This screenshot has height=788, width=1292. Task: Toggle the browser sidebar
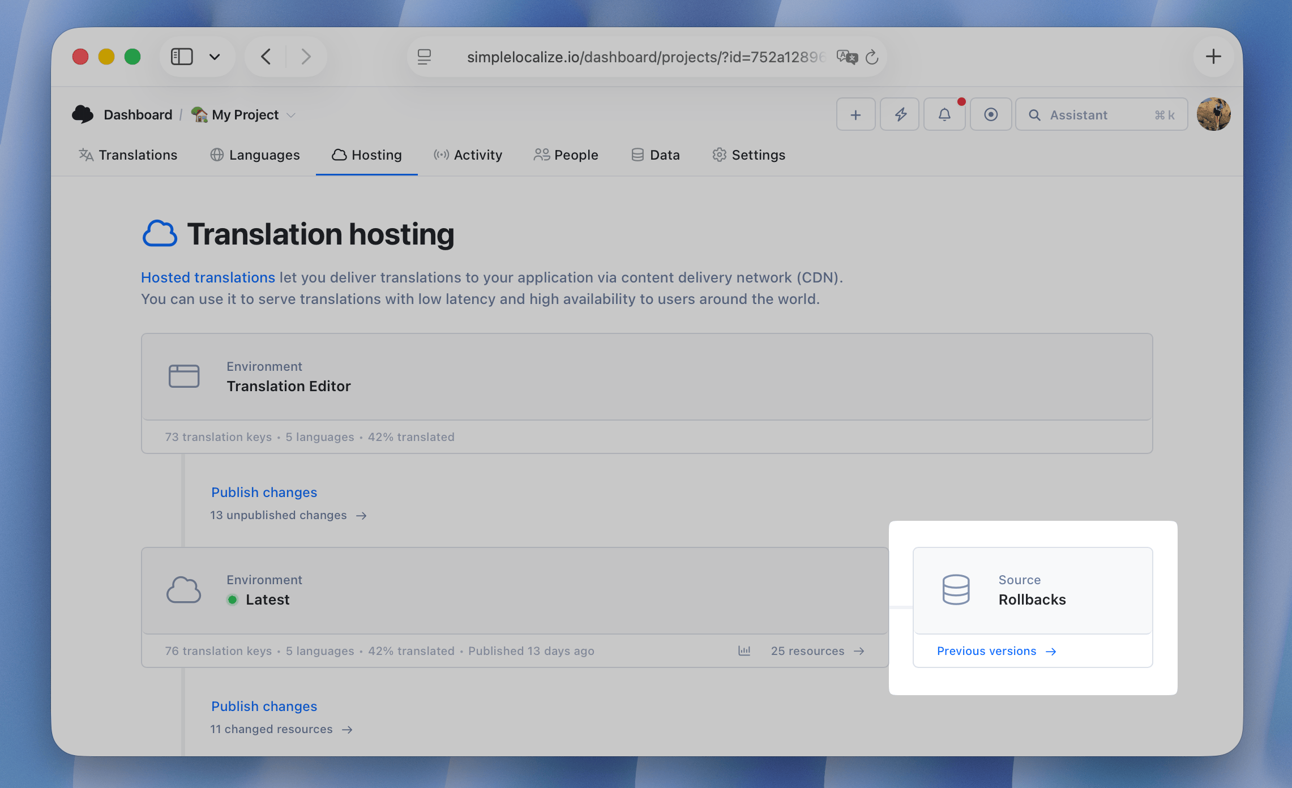coord(182,56)
